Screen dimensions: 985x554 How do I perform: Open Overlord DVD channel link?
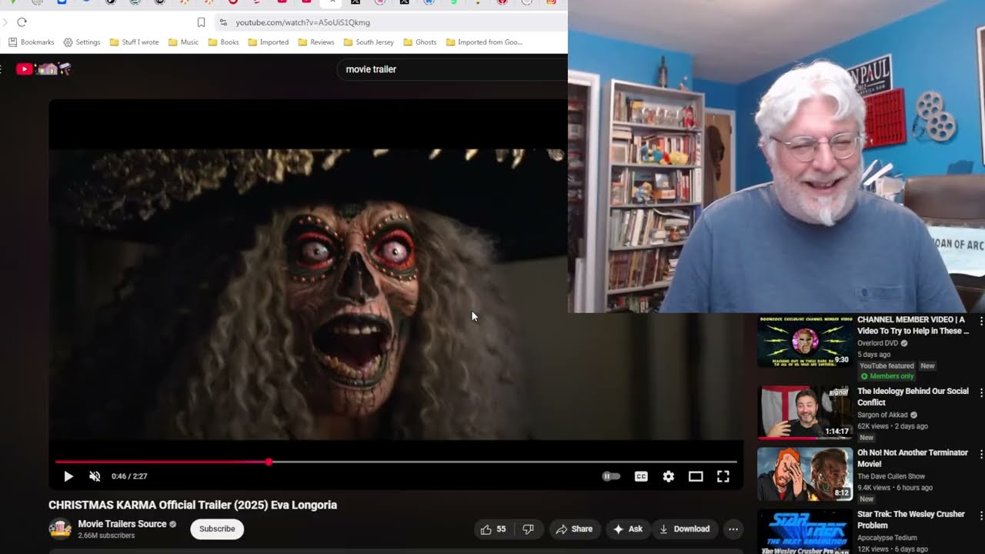point(879,343)
